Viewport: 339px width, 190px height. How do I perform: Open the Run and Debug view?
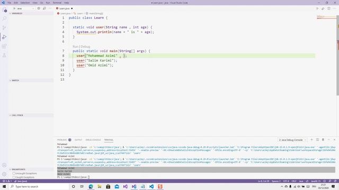click(x=4, y=37)
